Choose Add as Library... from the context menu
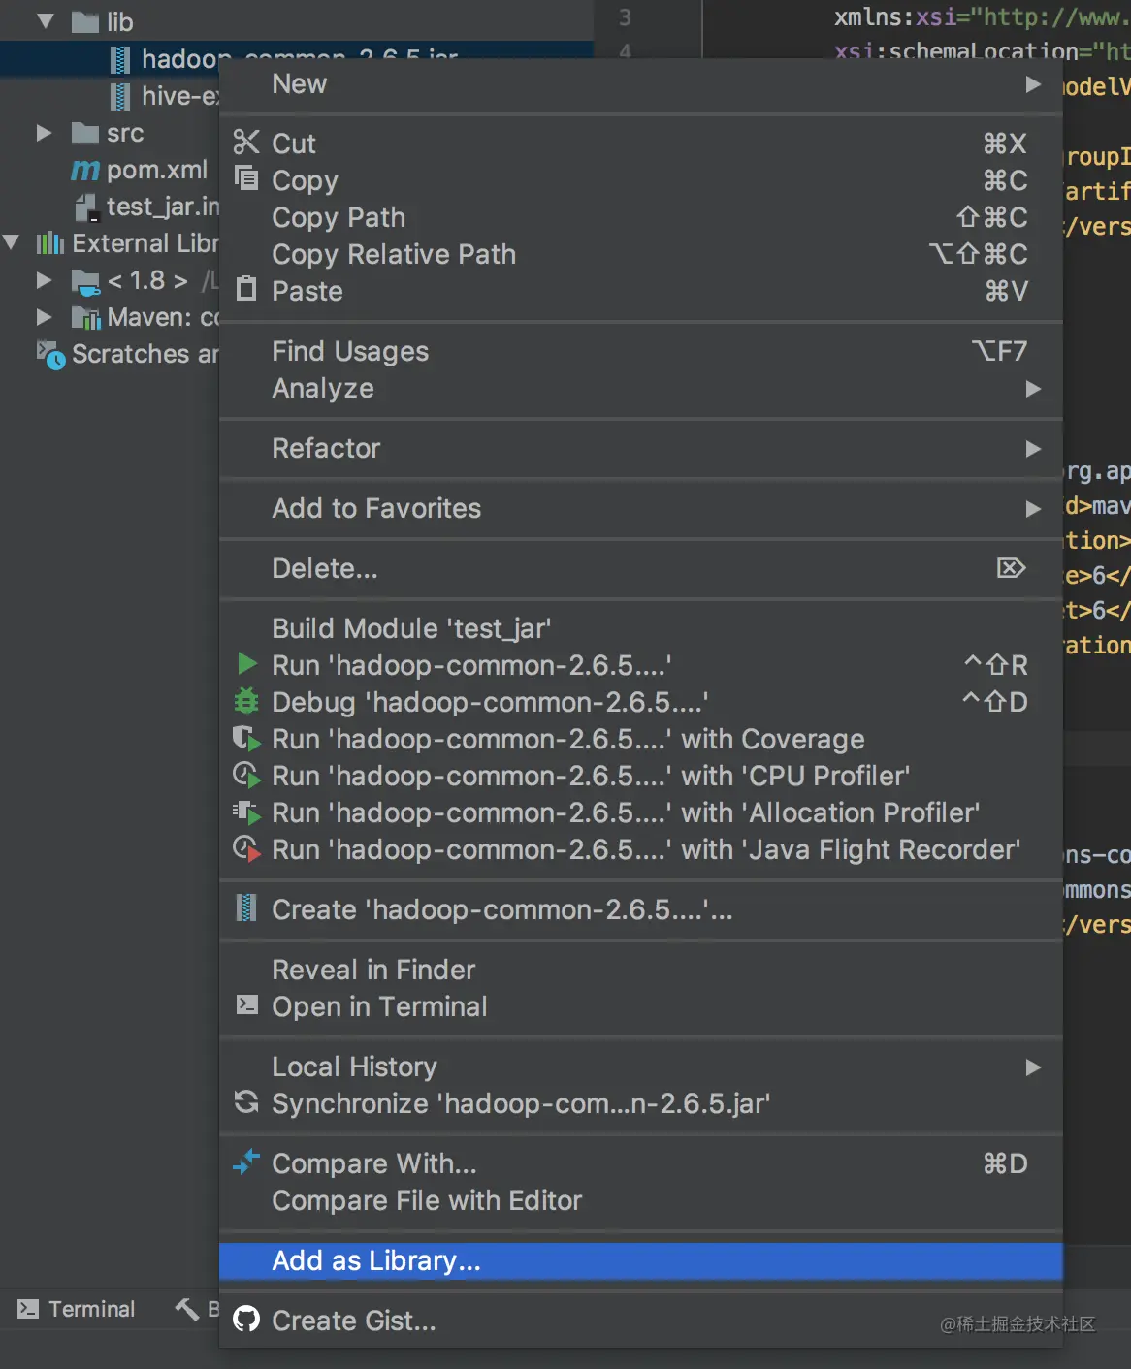 click(641, 1260)
